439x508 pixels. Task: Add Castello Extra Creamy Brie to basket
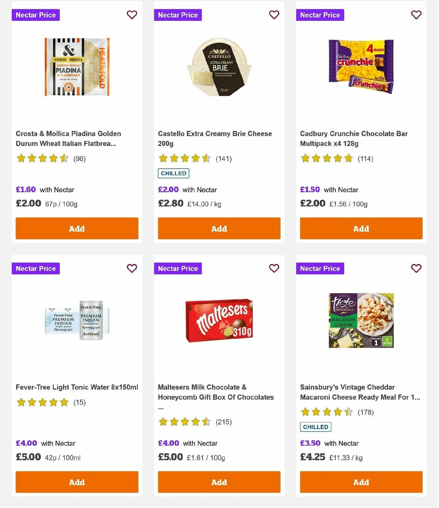(x=219, y=228)
